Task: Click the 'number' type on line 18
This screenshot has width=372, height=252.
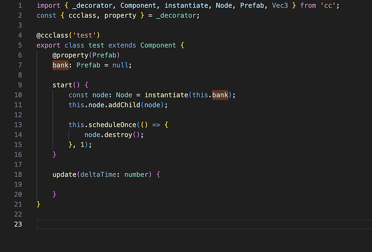Action: pos(136,175)
